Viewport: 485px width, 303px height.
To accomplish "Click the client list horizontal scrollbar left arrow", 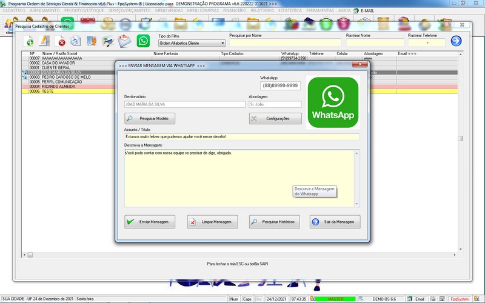I will pyautogui.click(x=24, y=255).
